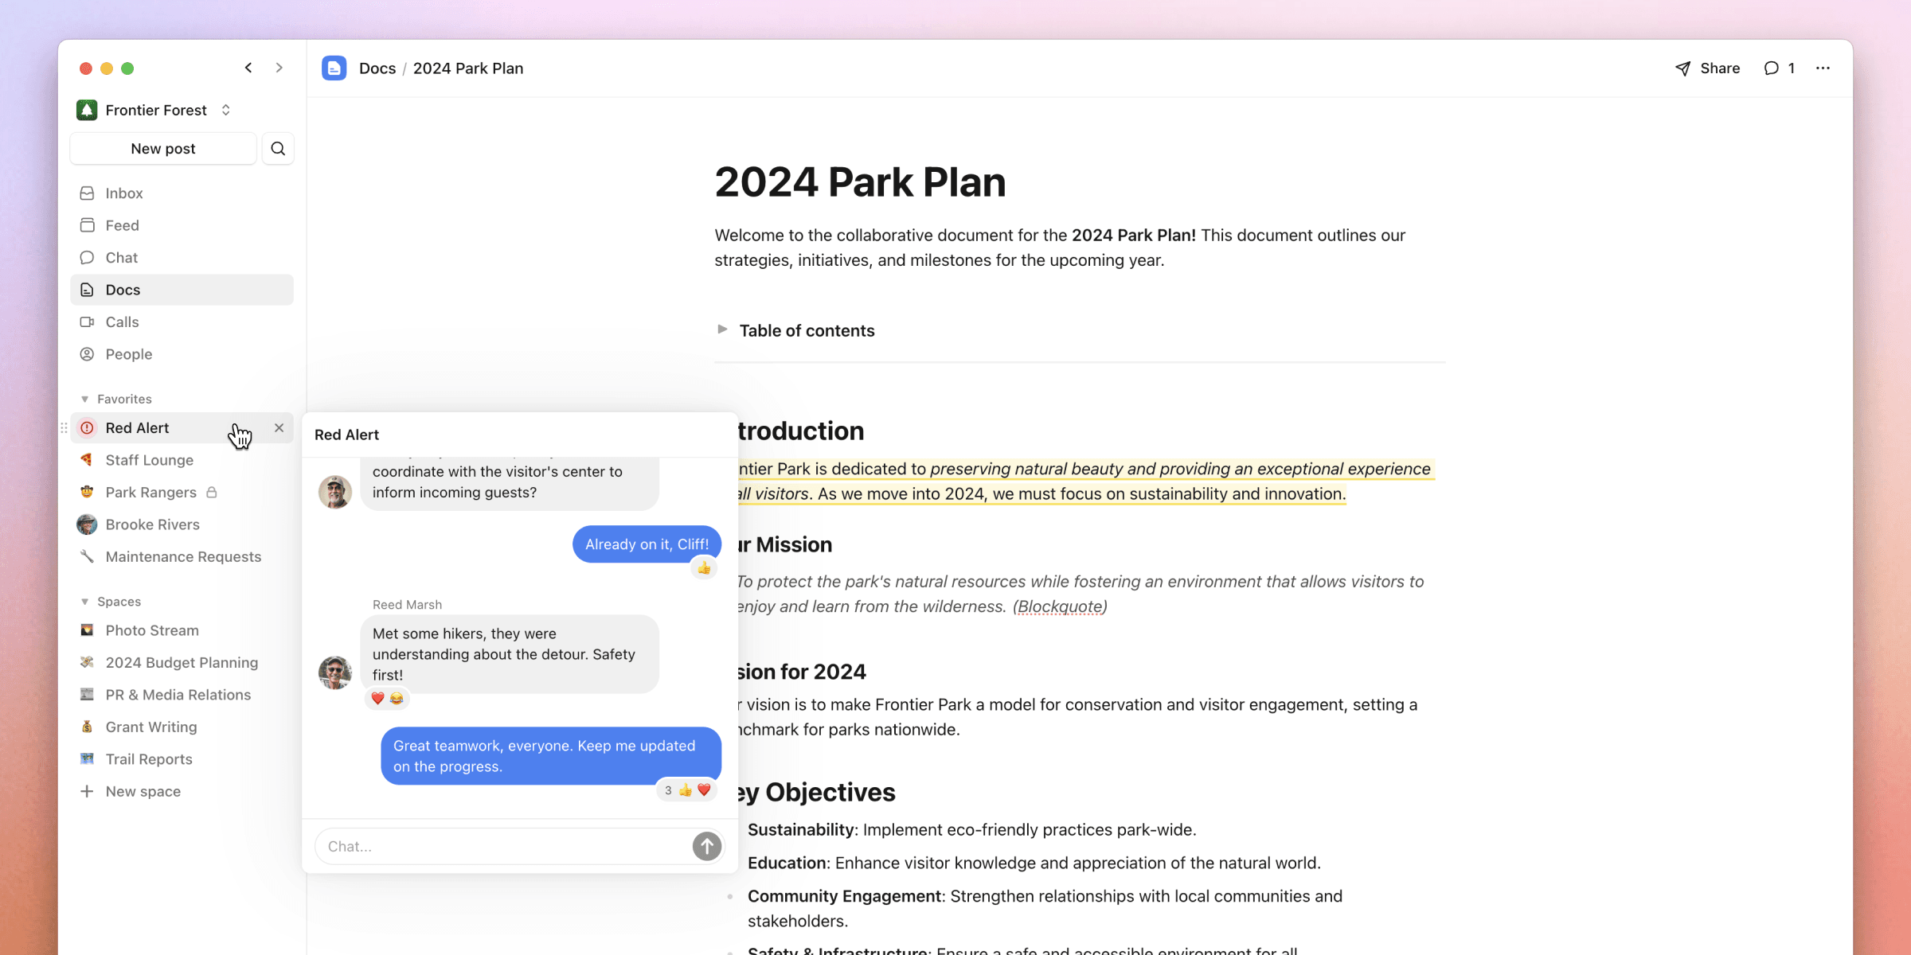Navigate to the Feed section
1911x955 pixels.
coord(122,225)
